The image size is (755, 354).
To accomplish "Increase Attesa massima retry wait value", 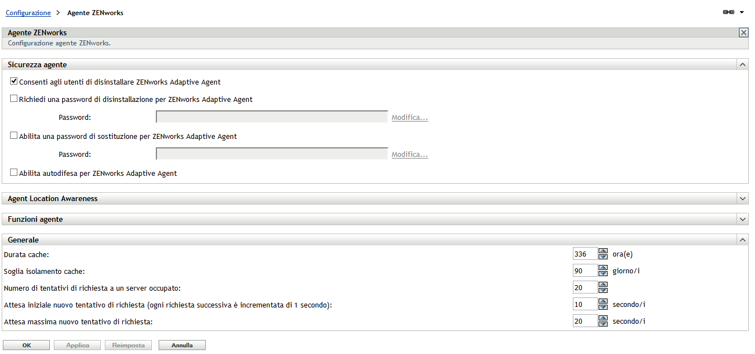I will coord(603,318).
